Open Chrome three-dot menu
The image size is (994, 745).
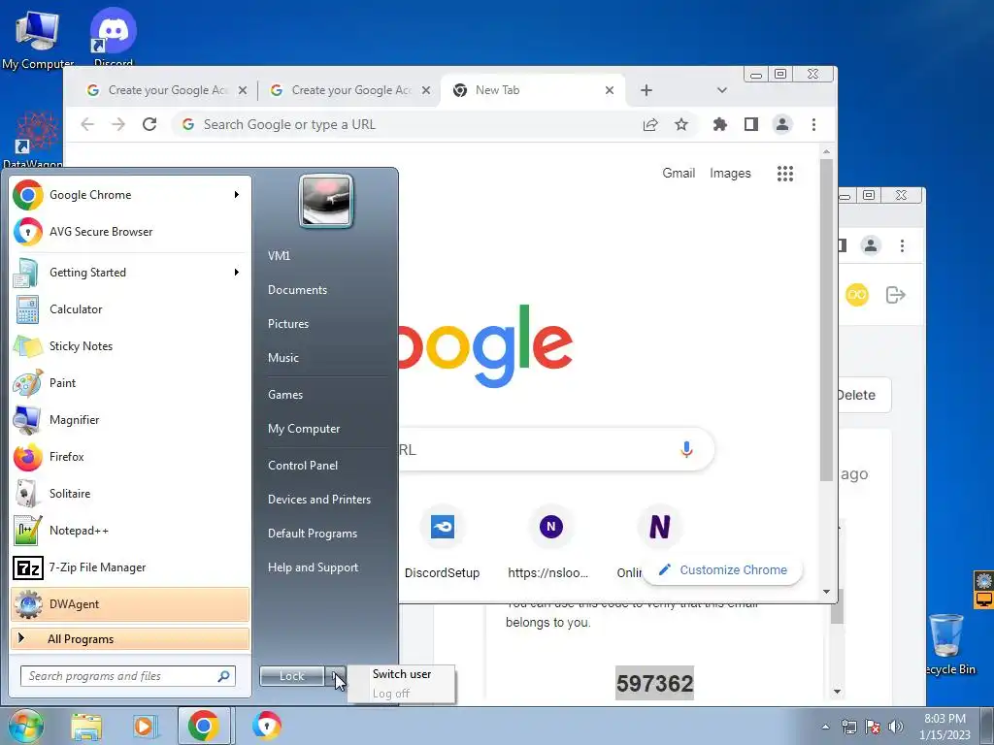click(x=814, y=124)
